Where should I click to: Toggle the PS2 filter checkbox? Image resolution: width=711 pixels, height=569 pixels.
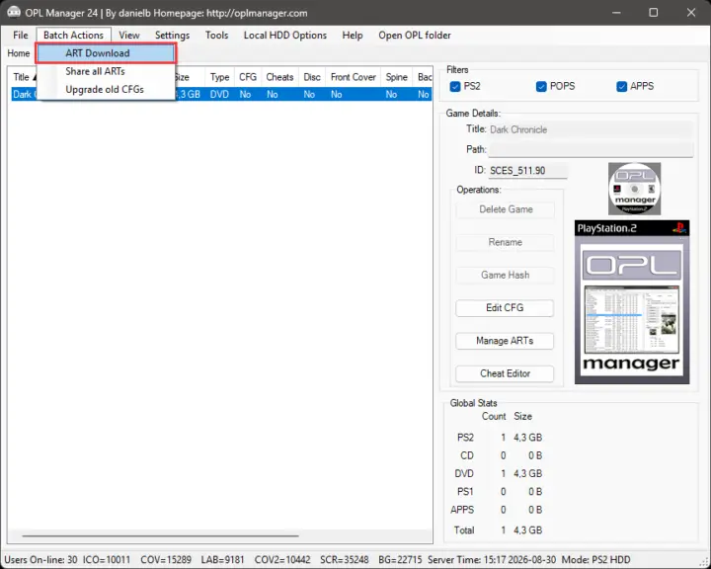[x=455, y=86]
